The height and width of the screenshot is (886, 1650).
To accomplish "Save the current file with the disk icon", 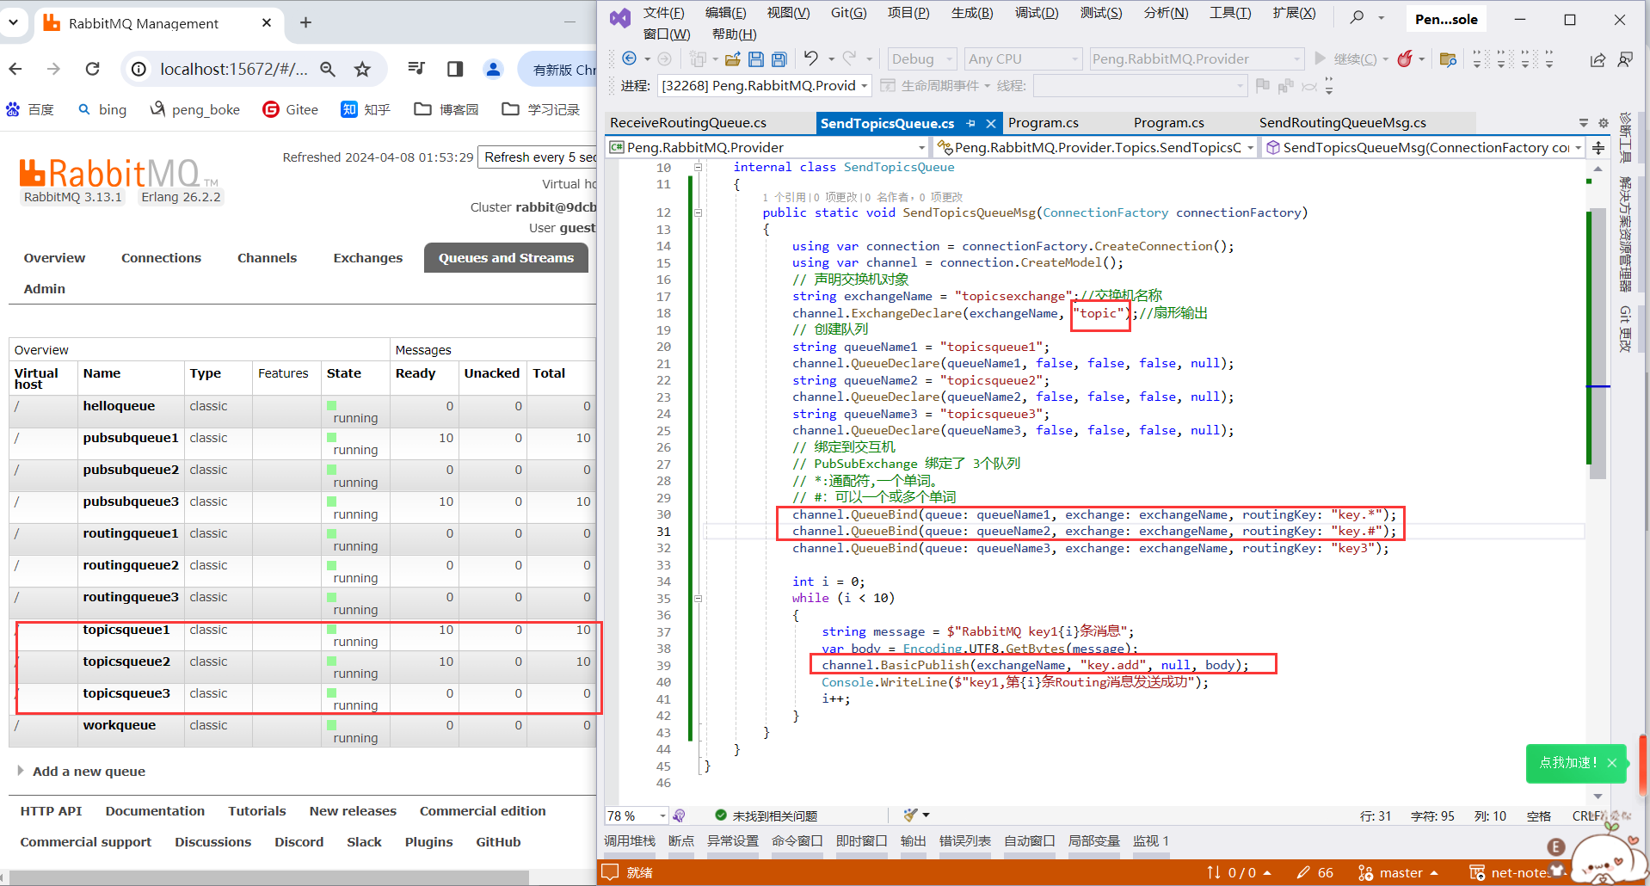I will (755, 58).
